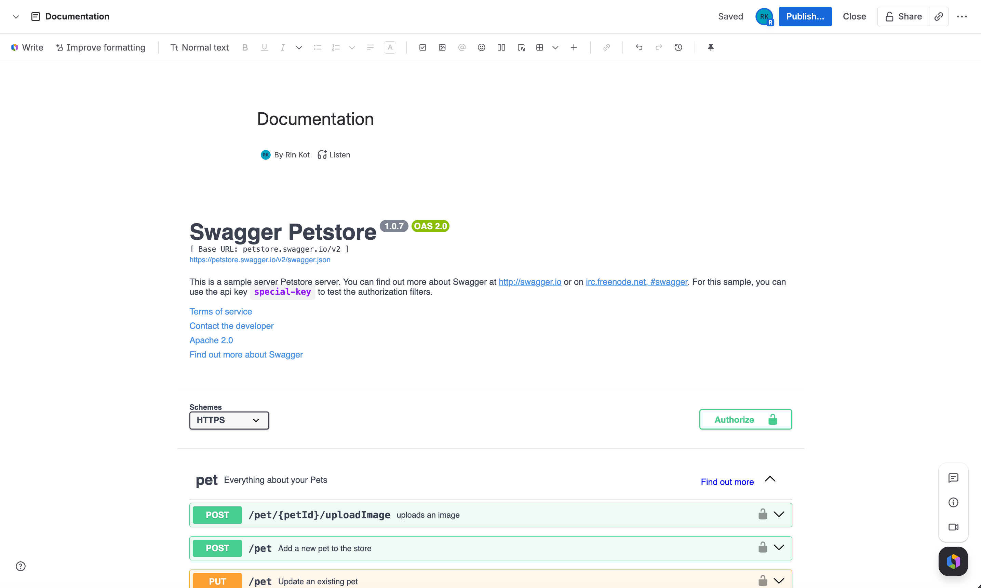Click lock icon on PUT /pet endpoint
This screenshot has height=588, width=981.
763,581
